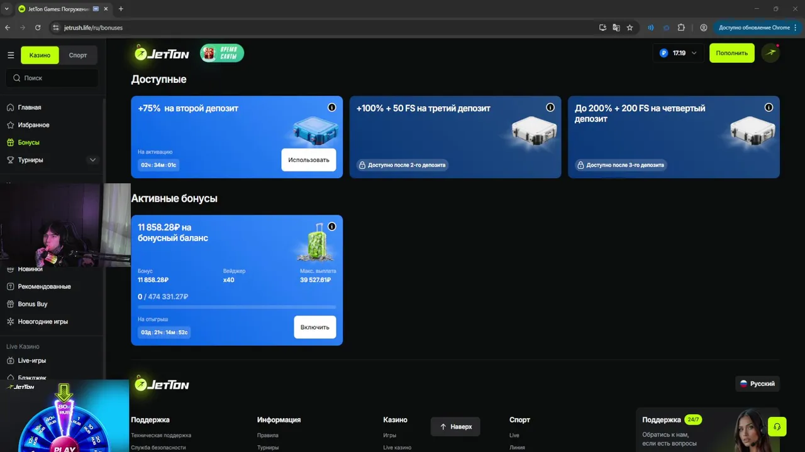The width and height of the screenshot is (805, 452).
Task: Open the Время Санты promo banner
Action: (x=222, y=53)
